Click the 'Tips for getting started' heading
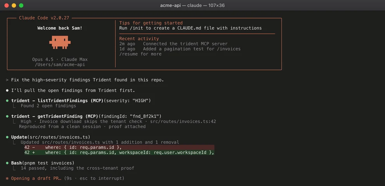Screen dimensions: 385x186 pos(151,23)
